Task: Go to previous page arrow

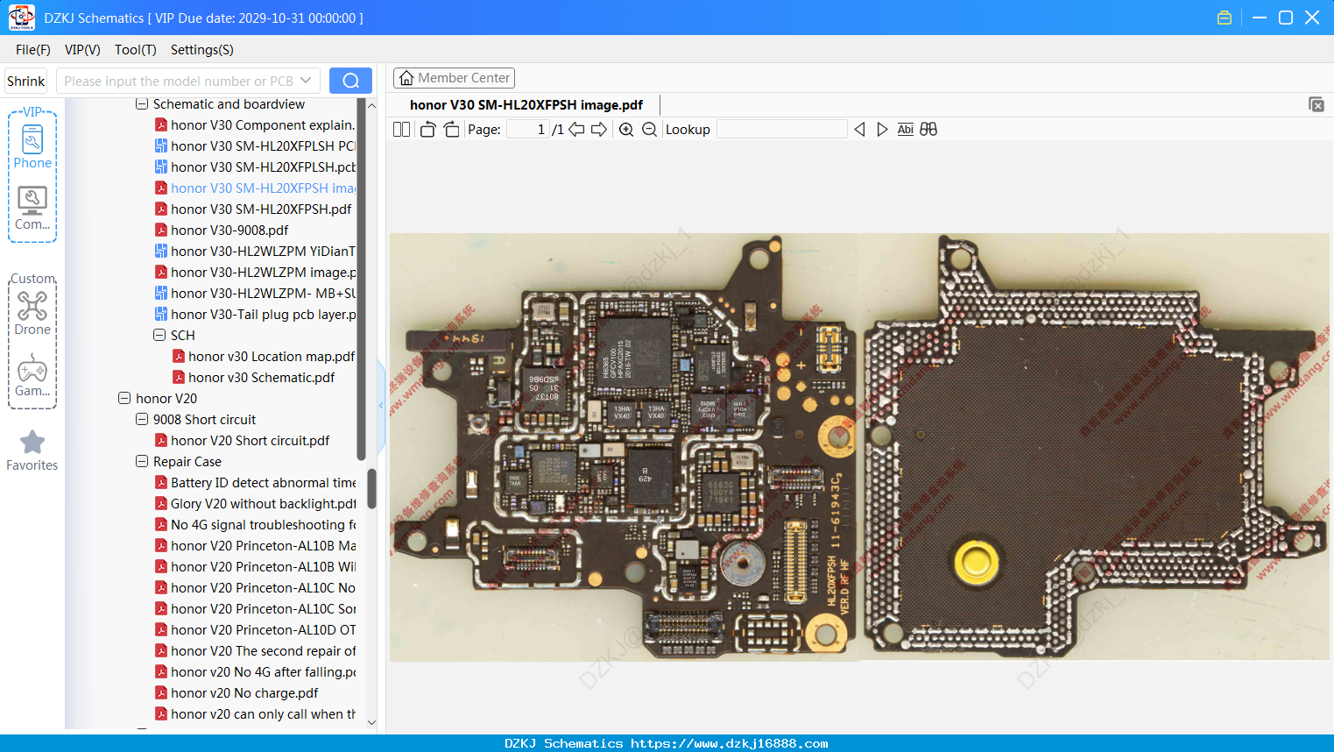Action: (576, 130)
